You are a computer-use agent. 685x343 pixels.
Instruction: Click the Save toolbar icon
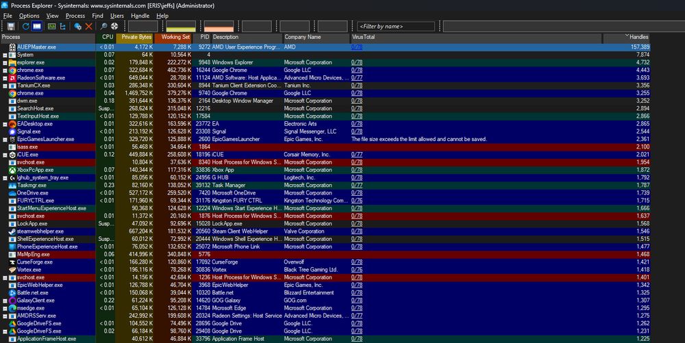11,27
